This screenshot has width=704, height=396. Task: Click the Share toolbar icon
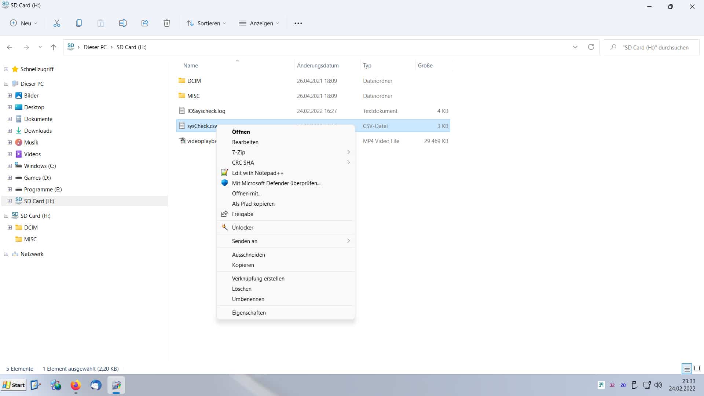[144, 23]
